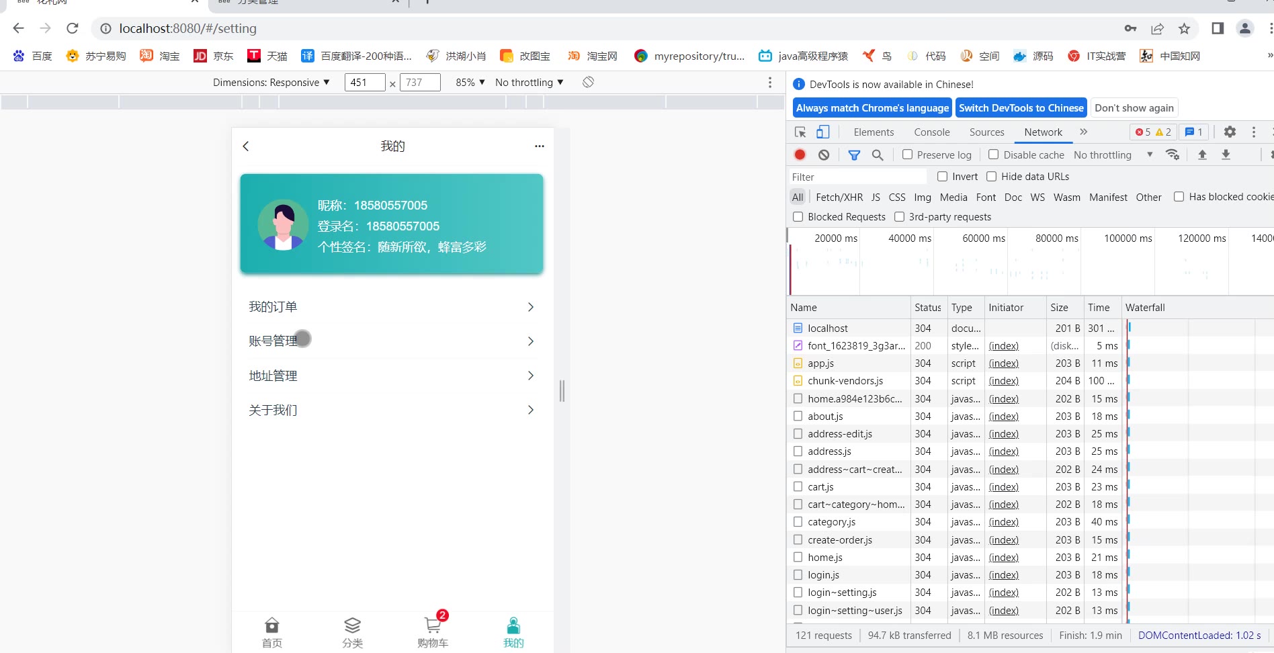Expand the 我的订单 row
The width and height of the screenshot is (1274, 653).
point(392,306)
